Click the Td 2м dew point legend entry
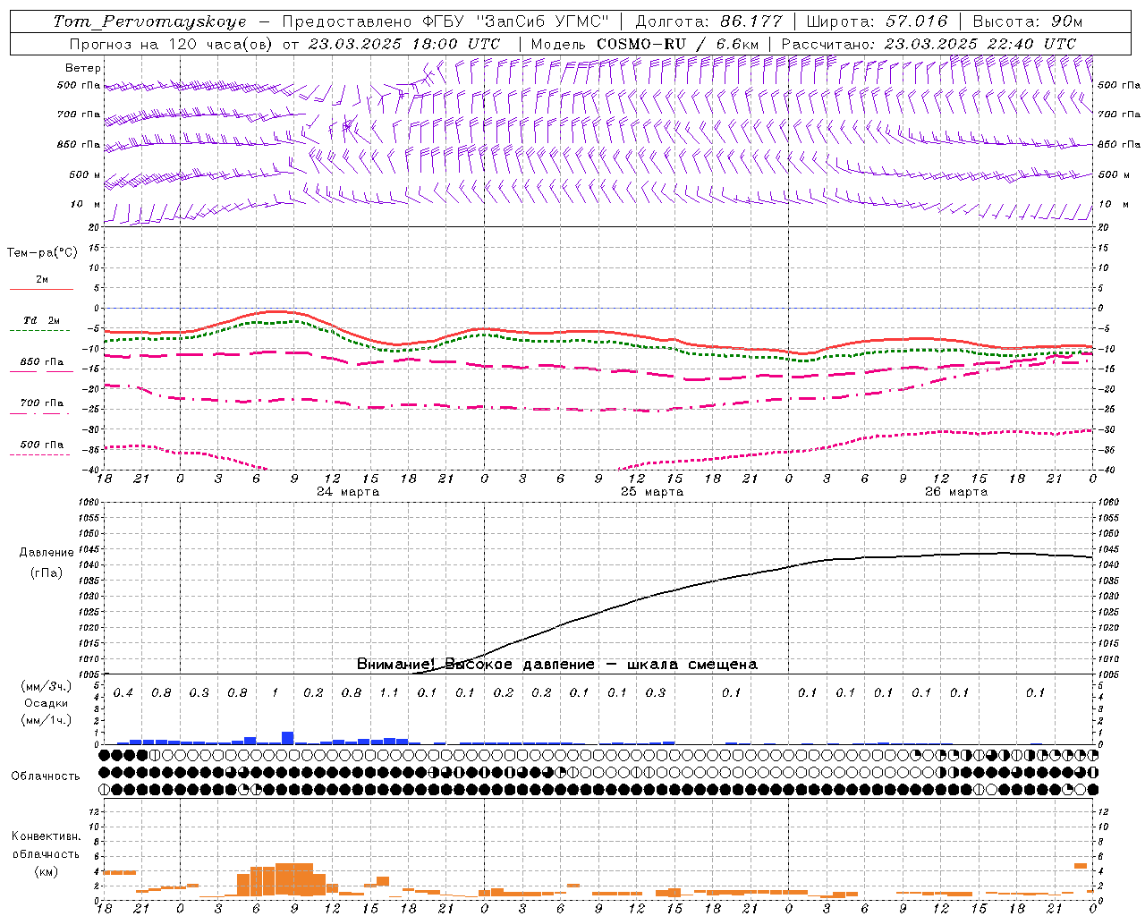 41,320
